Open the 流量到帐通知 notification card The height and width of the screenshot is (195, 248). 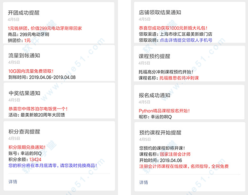[x=59, y=63]
